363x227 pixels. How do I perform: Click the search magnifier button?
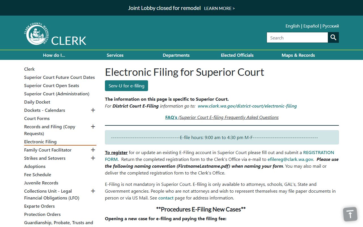point(334,37)
